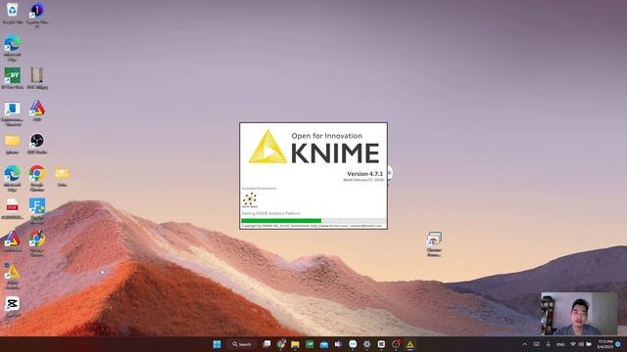Select the lone shortcut right of the KNIME splash

434,244
